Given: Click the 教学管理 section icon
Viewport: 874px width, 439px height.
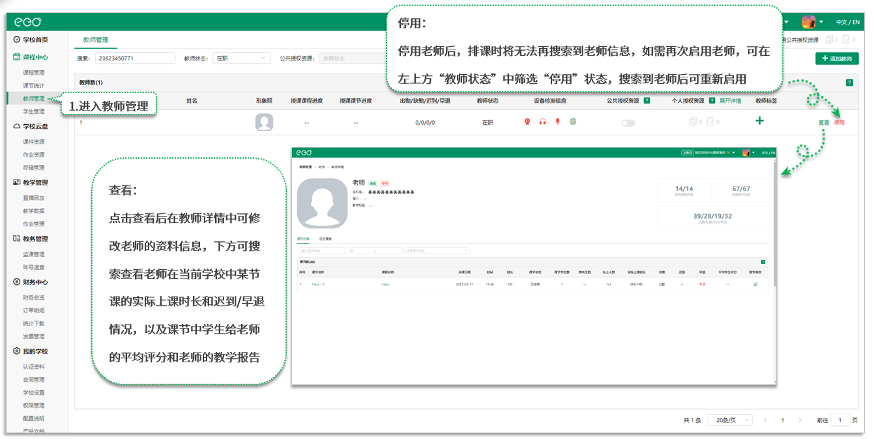Looking at the screenshot, I should coord(16,183).
